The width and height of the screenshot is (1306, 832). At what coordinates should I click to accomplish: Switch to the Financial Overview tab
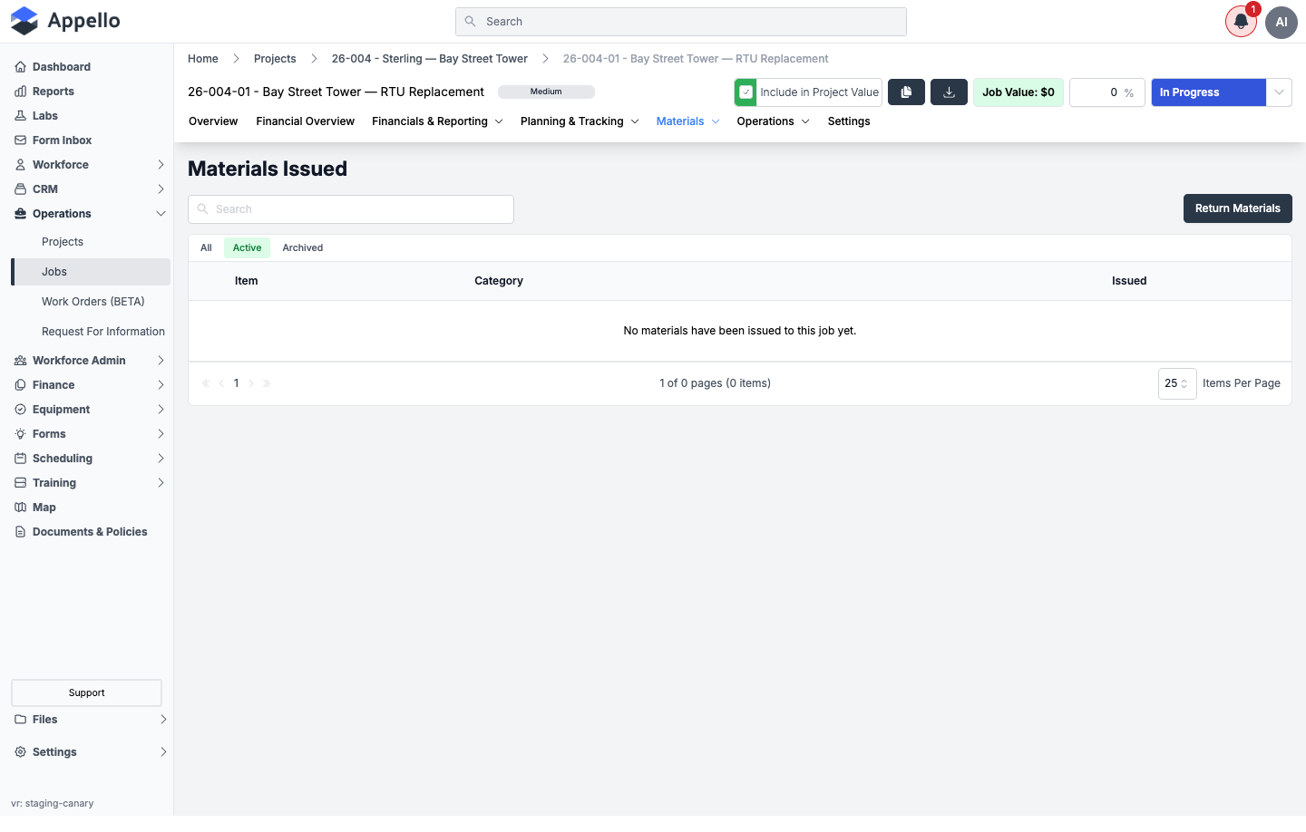coord(305,121)
